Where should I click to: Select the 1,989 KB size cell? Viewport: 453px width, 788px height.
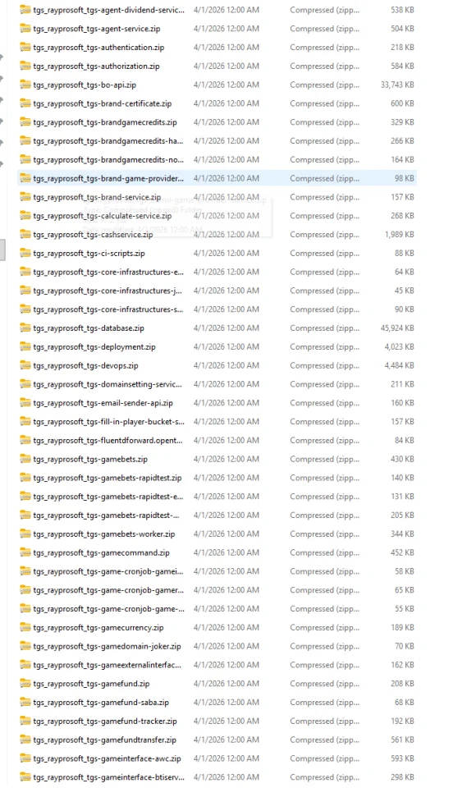point(400,234)
